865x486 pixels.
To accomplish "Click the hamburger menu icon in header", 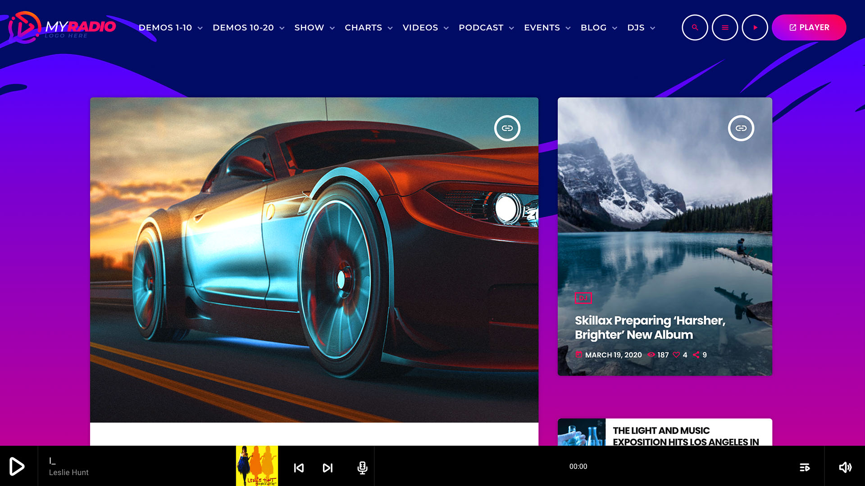I will (724, 27).
